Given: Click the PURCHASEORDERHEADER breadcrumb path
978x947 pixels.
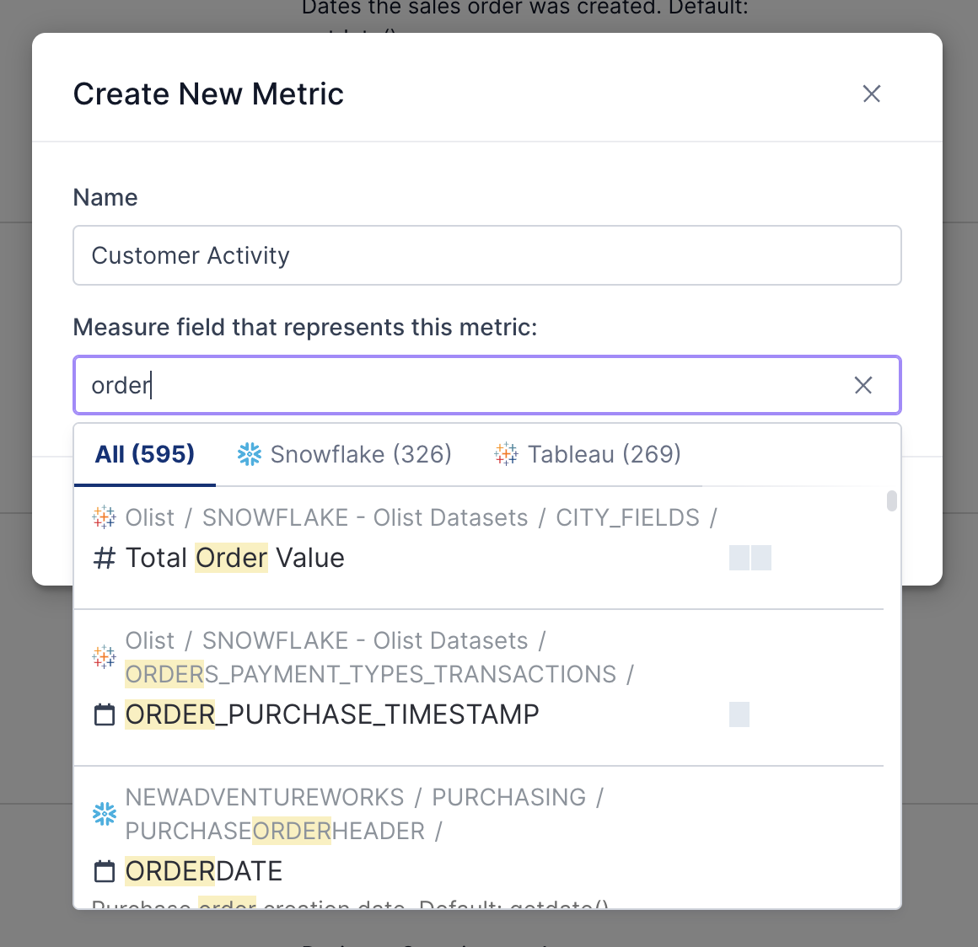Looking at the screenshot, I should click(x=275, y=832).
